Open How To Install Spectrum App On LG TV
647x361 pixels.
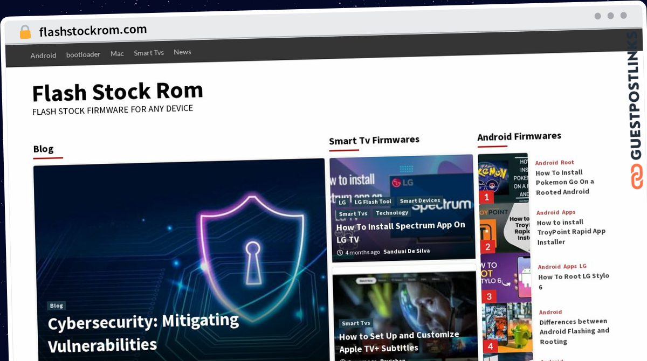pyautogui.click(x=400, y=232)
